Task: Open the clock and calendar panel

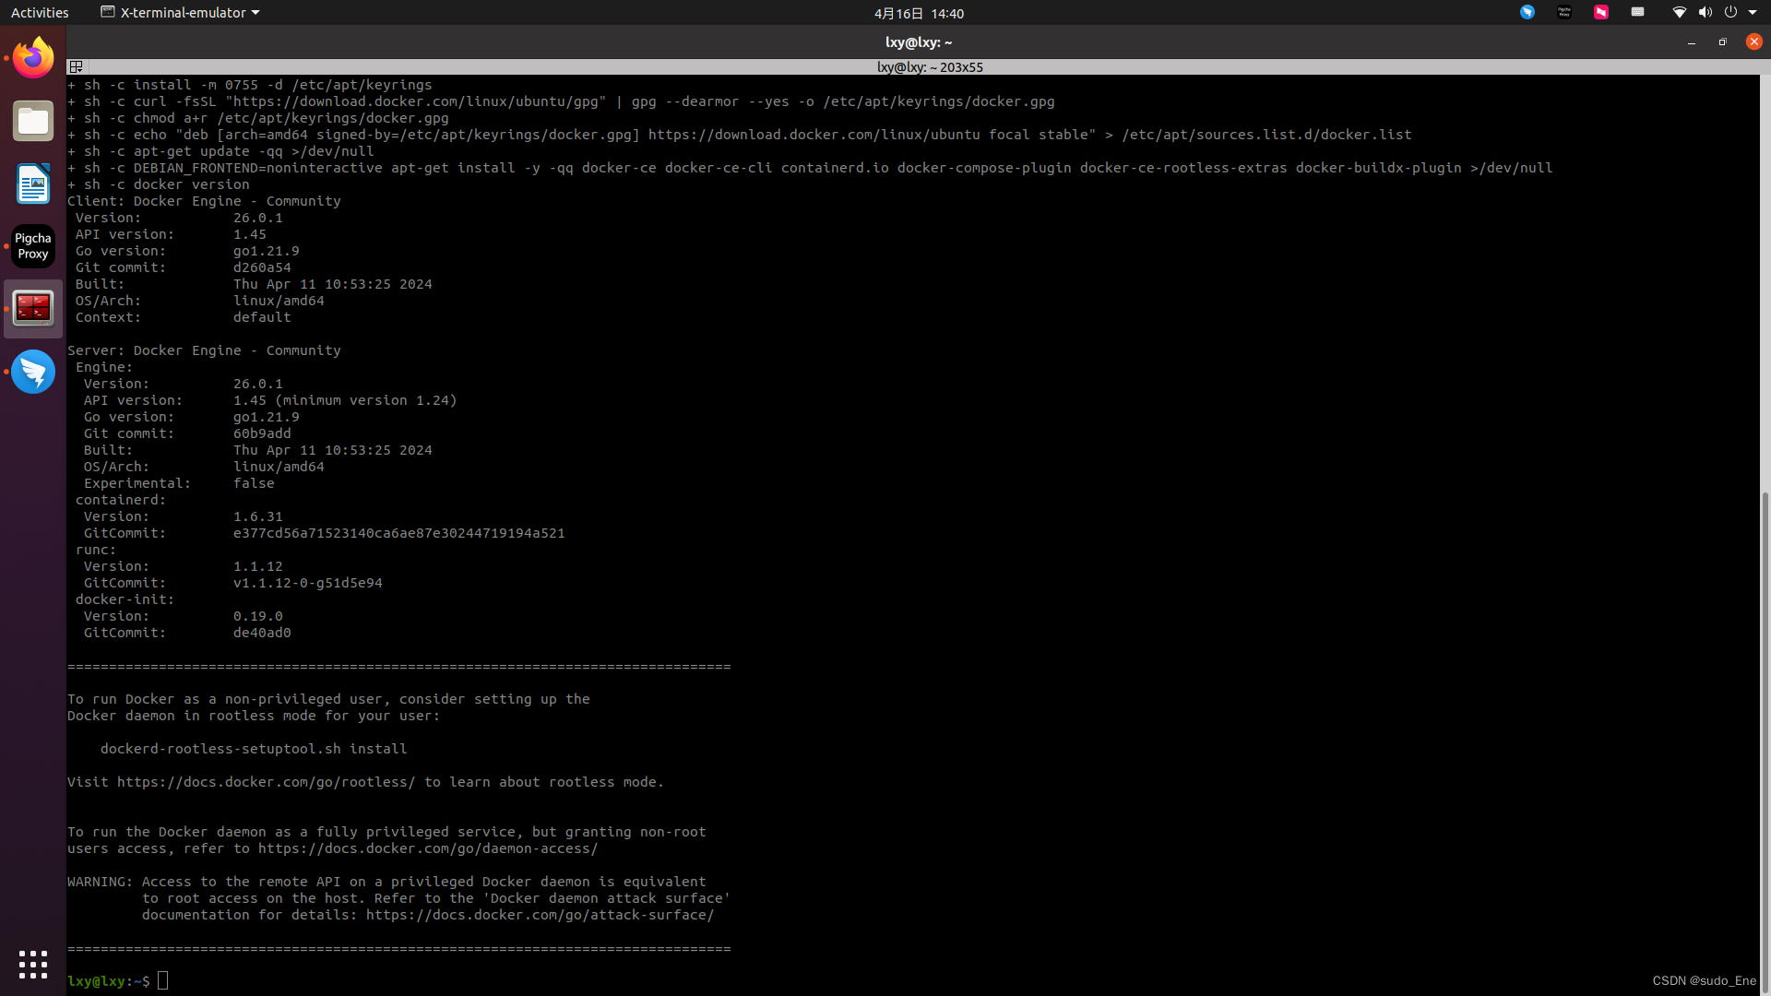Action: (919, 13)
